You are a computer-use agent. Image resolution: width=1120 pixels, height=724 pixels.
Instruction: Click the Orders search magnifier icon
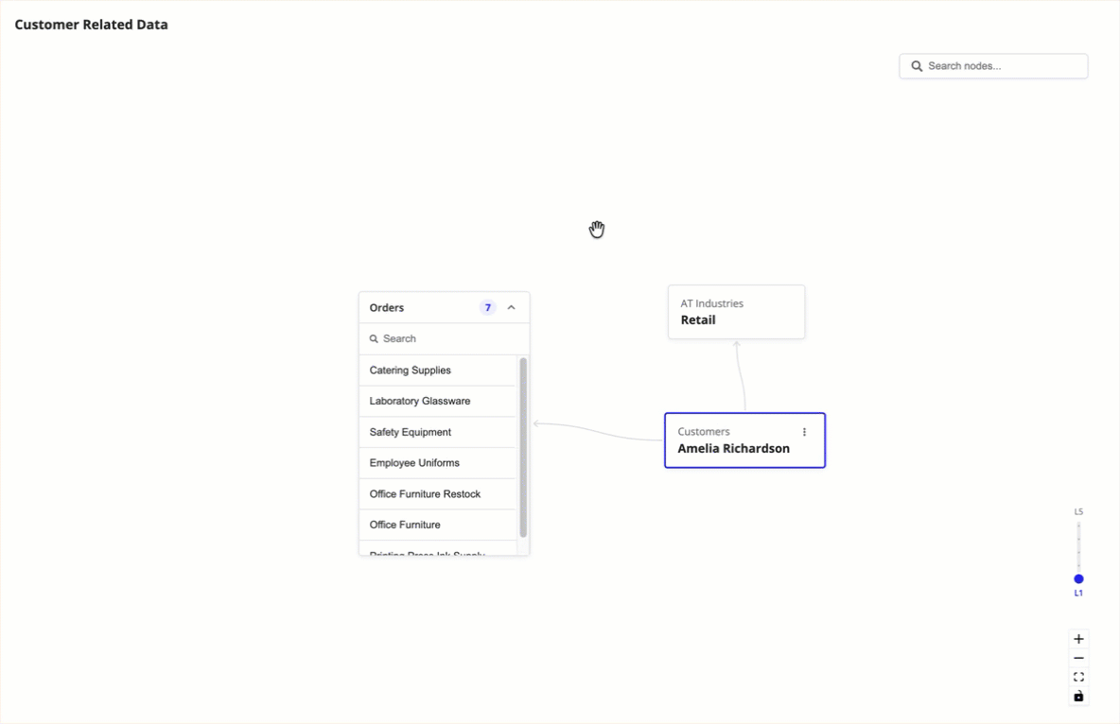374,338
